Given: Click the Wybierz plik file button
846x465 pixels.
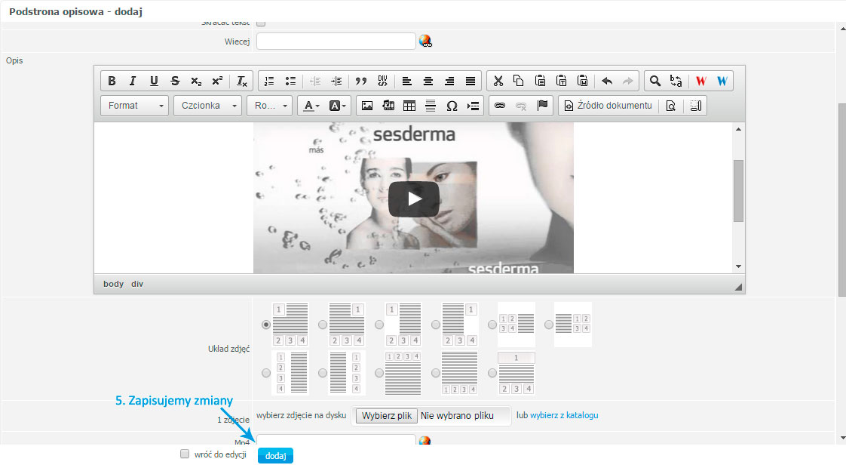Looking at the screenshot, I should 386,416.
